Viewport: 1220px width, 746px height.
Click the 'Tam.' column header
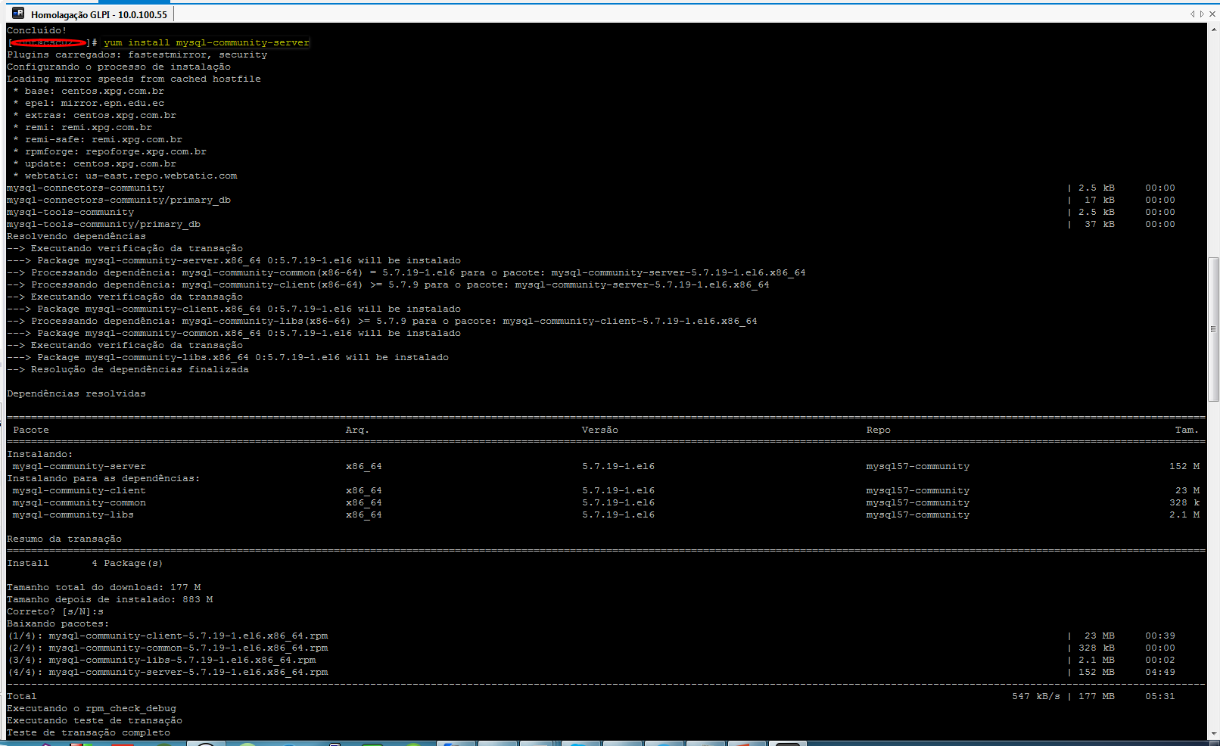1187,430
